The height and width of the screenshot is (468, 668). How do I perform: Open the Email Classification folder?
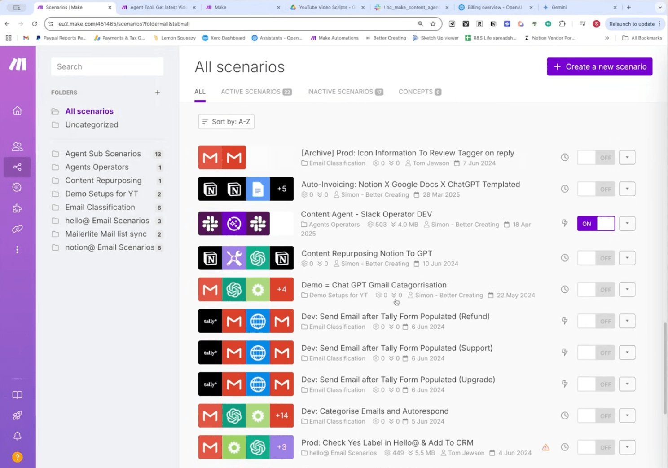tap(100, 207)
